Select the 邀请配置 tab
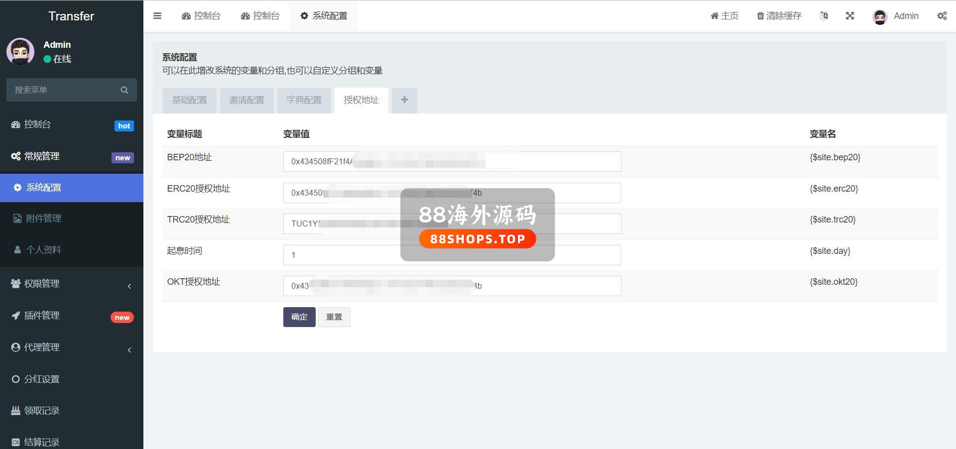The height and width of the screenshot is (449, 956). click(x=246, y=100)
